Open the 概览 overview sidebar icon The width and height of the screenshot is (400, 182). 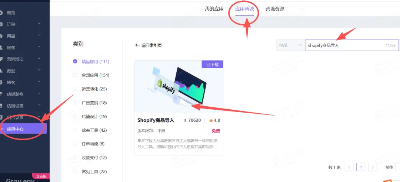click(1, 13)
